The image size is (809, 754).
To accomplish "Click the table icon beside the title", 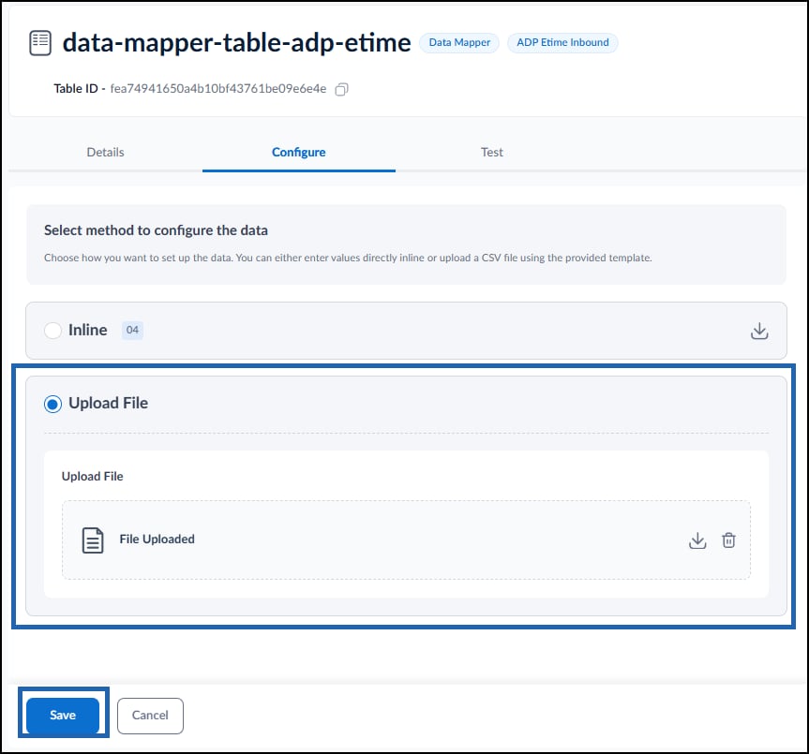I will pos(40,43).
